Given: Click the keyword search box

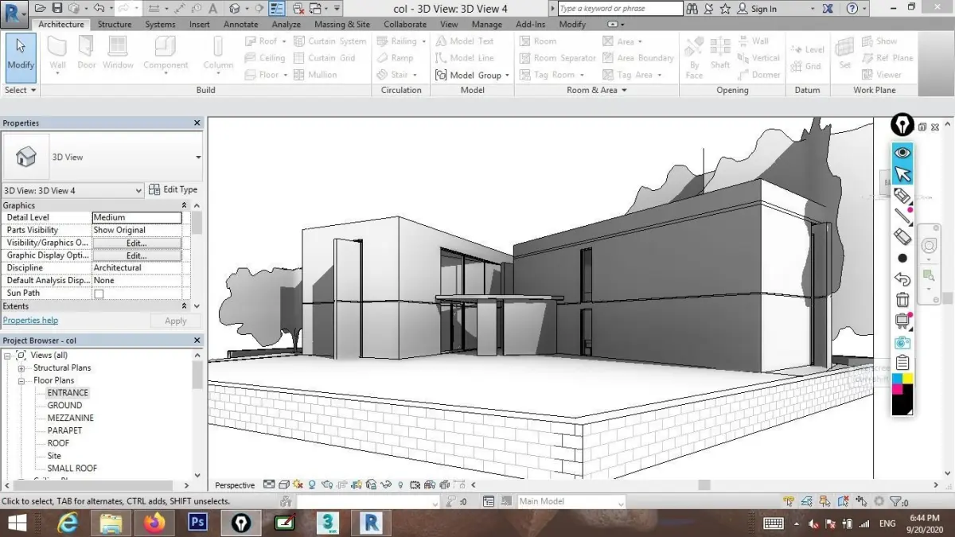Looking at the screenshot, I should 620,9.
